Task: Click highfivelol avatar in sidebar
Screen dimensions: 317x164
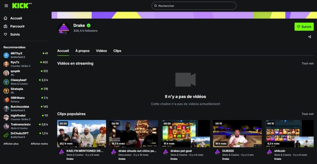Action: pyautogui.click(x=6, y=117)
